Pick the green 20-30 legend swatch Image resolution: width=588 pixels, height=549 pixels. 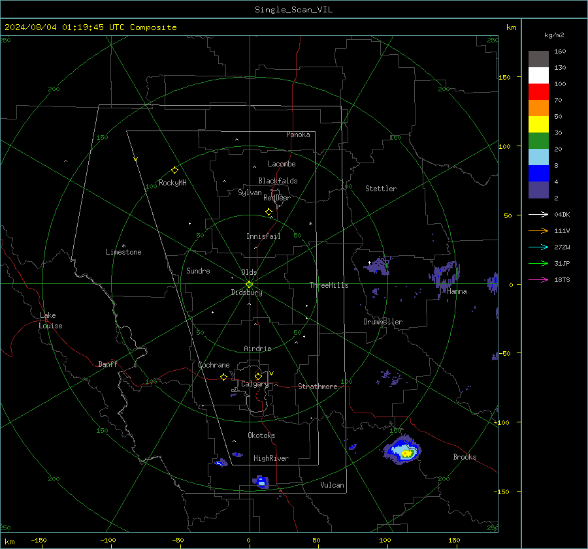(538, 141)
